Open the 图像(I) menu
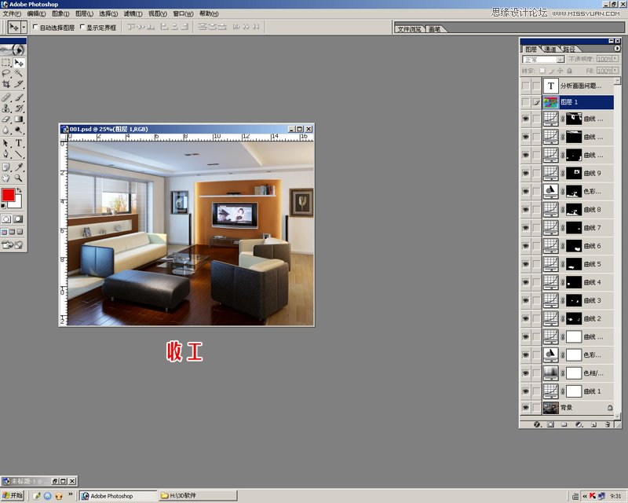628x503 pixels. (60, 13)
